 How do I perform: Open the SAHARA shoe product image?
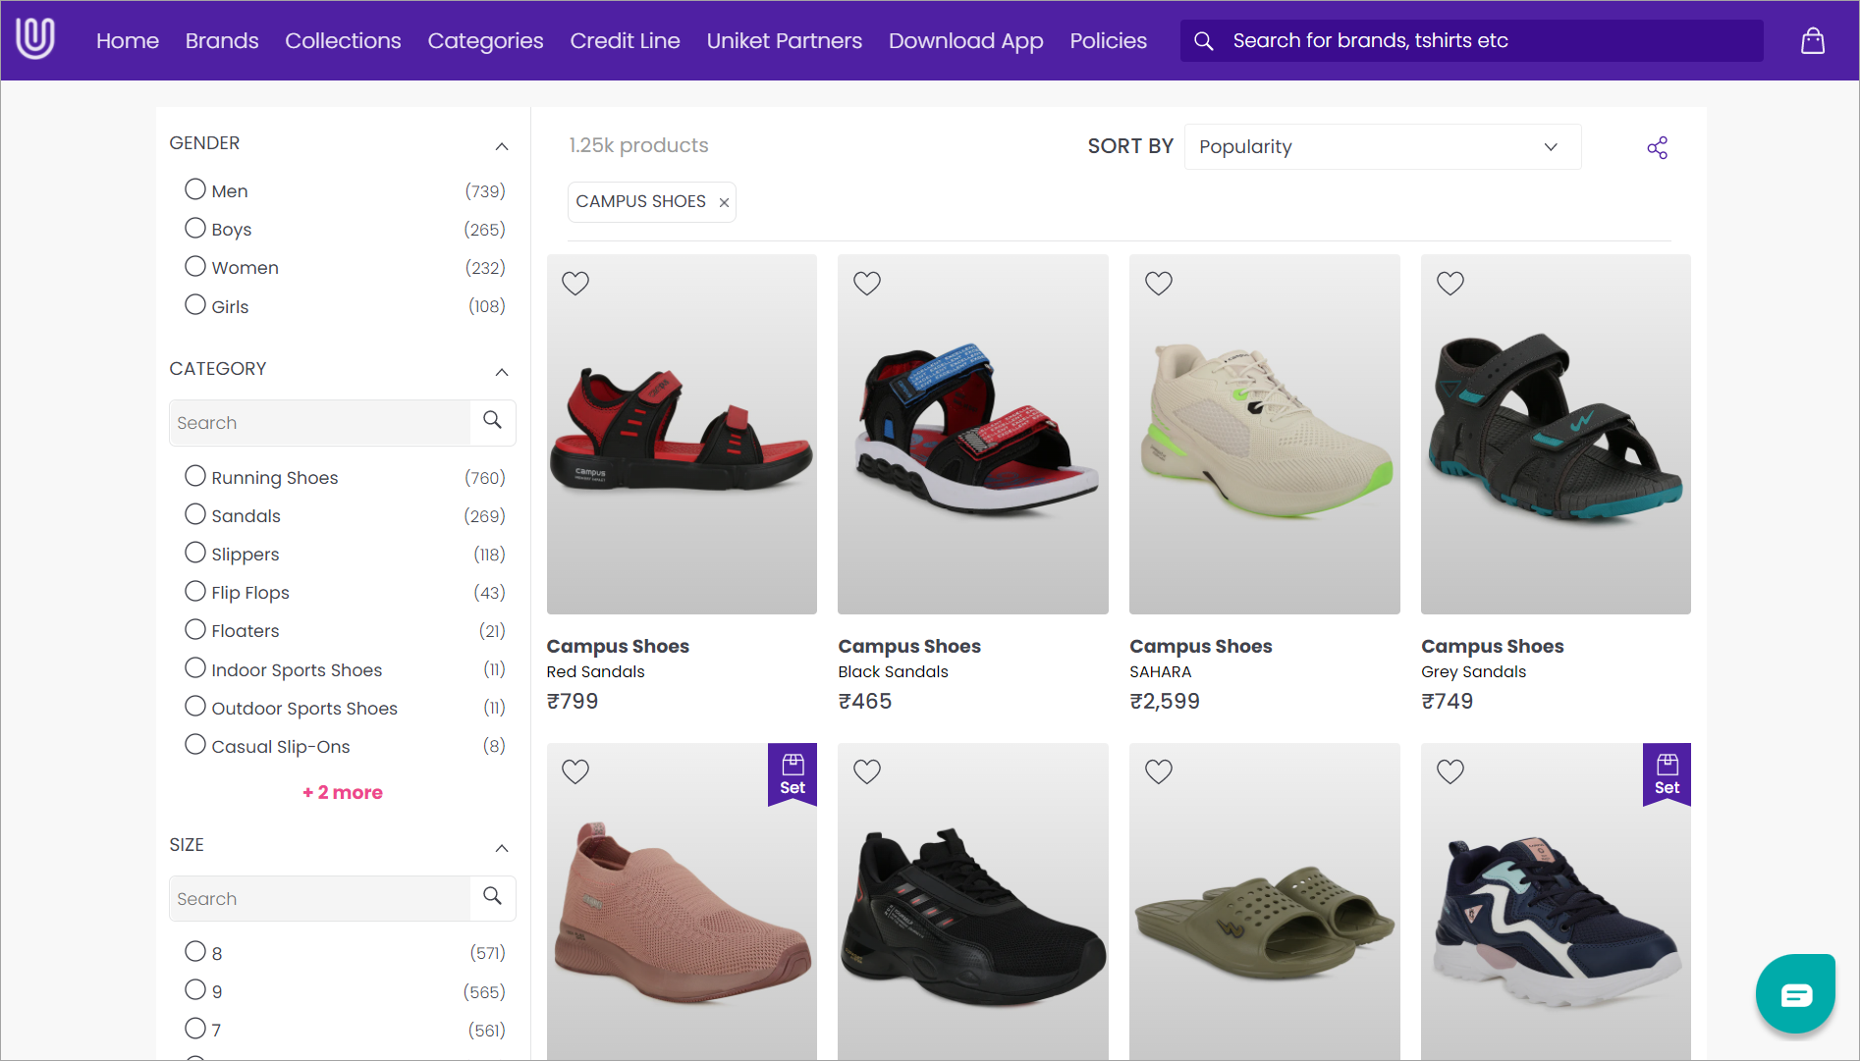tap(1264, 435)
